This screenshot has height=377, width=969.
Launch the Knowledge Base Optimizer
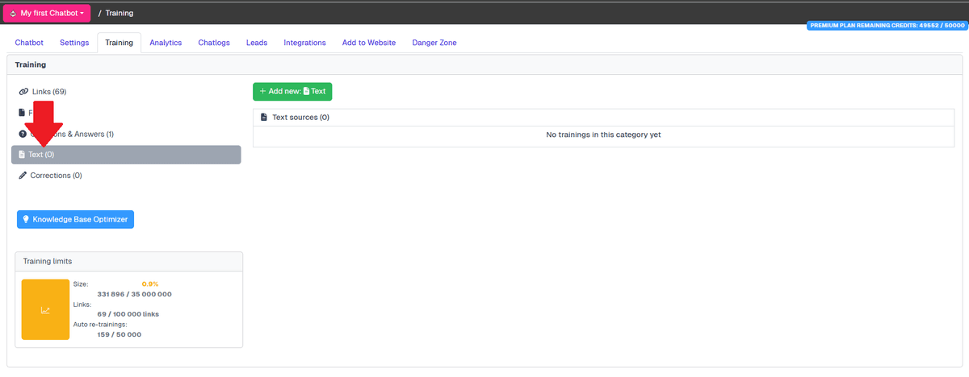[x=75, y=219]
